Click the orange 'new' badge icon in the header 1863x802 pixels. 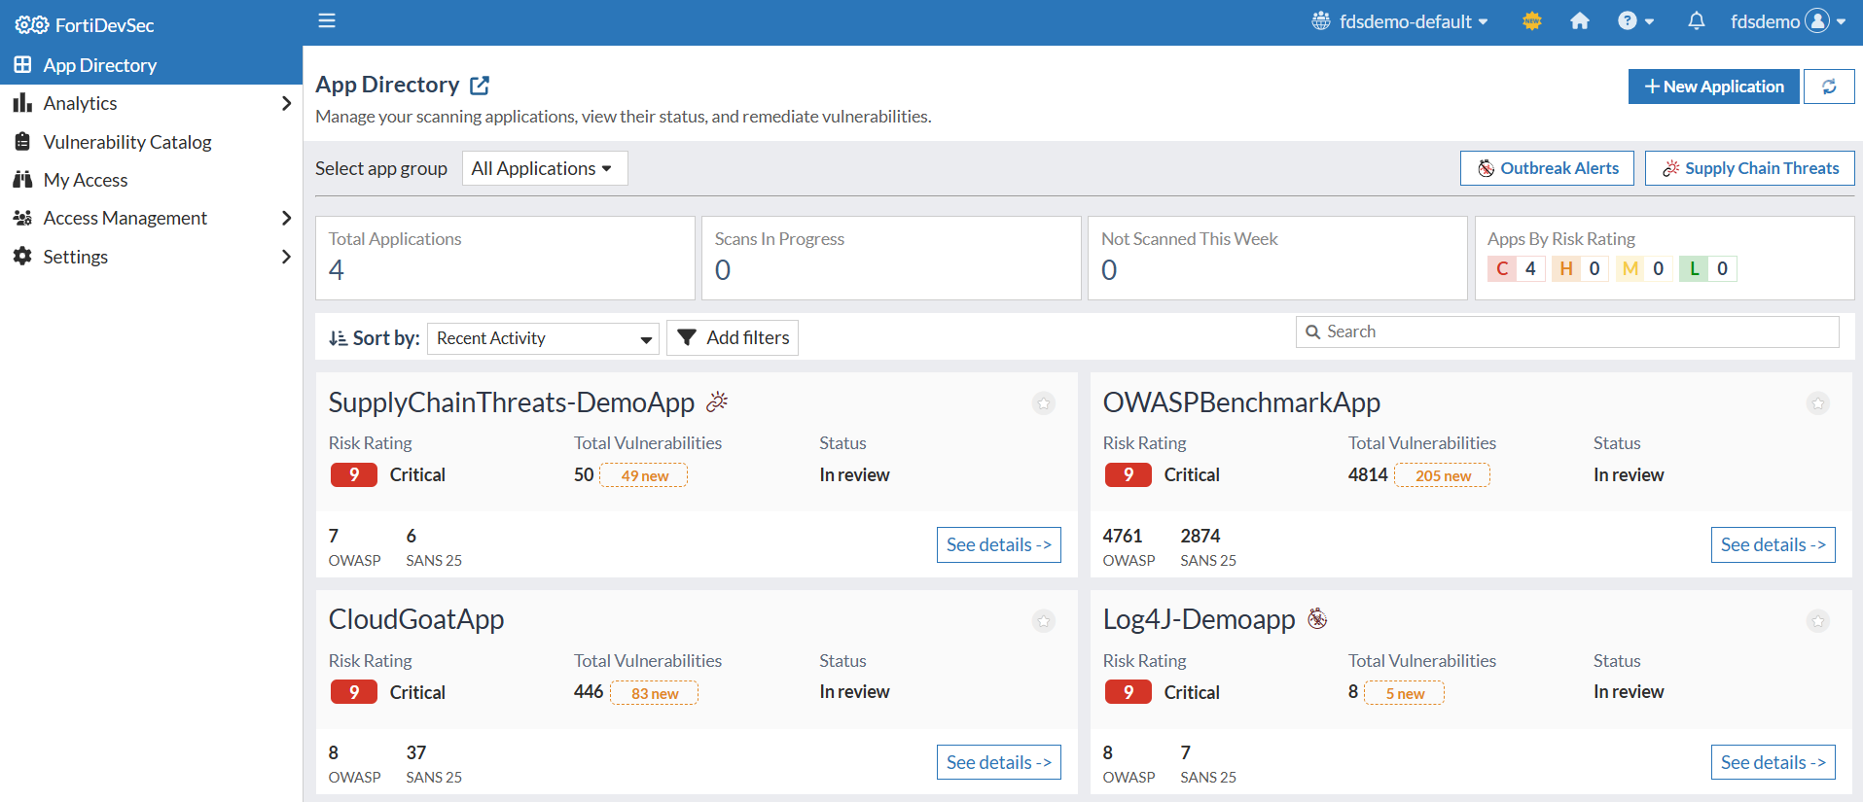click(1532, 20)
